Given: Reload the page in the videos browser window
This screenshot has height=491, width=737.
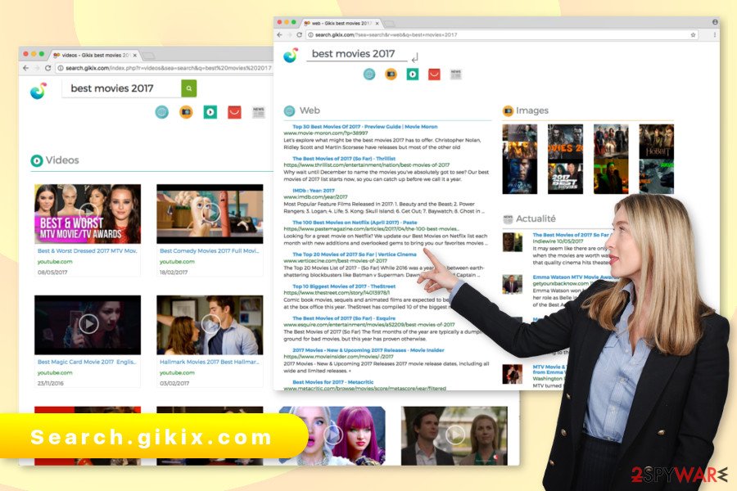Looking at the screenshot, I should (x=47, y=68).
